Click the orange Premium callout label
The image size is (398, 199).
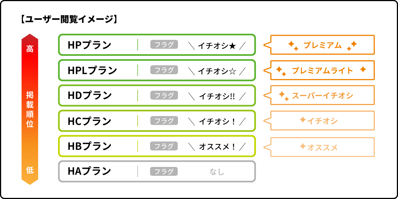(x=322, y=45)
